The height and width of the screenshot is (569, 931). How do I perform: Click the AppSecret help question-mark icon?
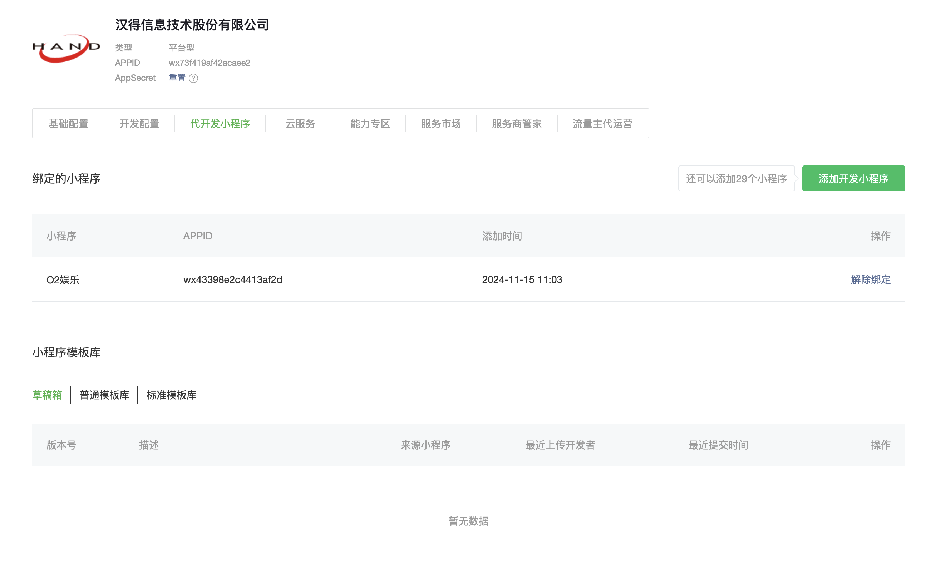point(193,78)
